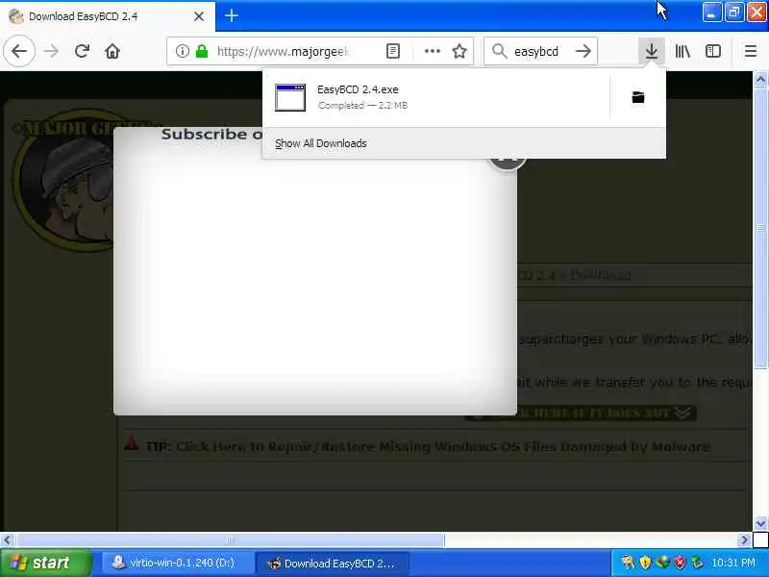
Task: Open the Firefox hamburger menu
Action: point(751,51)
